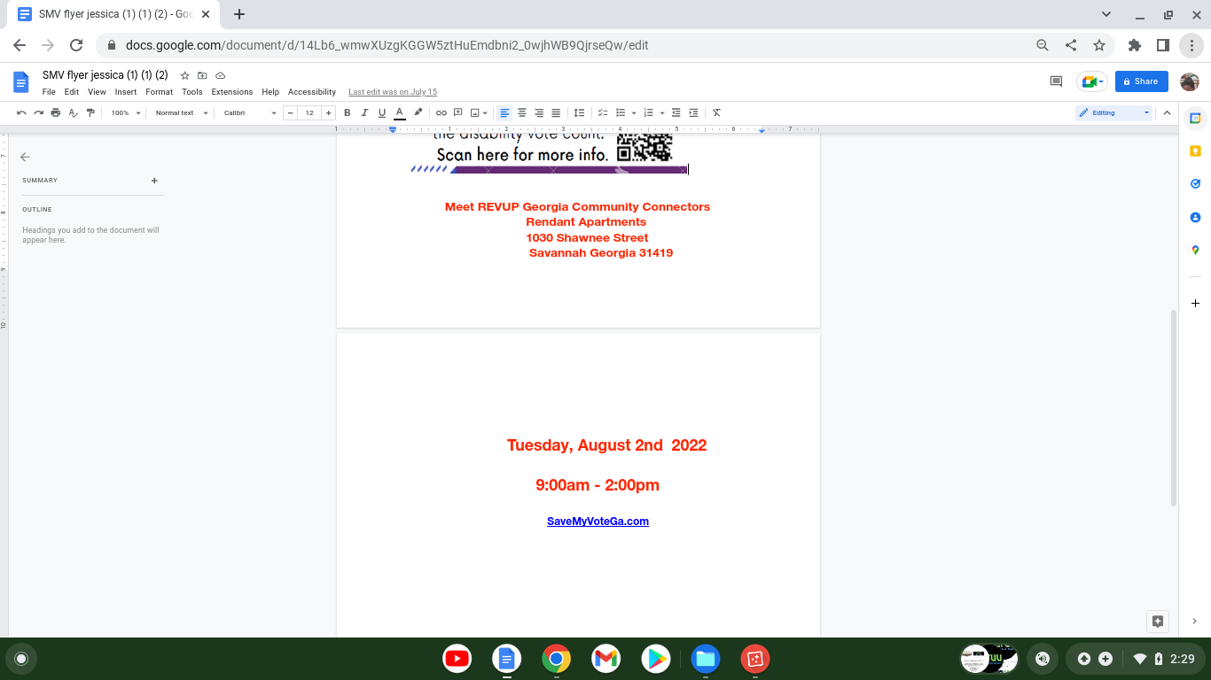This screenshot has height=680, width=1211.
Task: Open the View menu
Action: [x=97, y=92]
